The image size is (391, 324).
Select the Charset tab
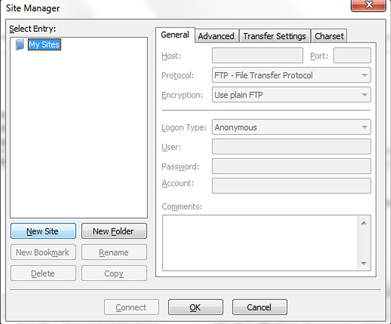pyautogui.click(x=329, y=36)
